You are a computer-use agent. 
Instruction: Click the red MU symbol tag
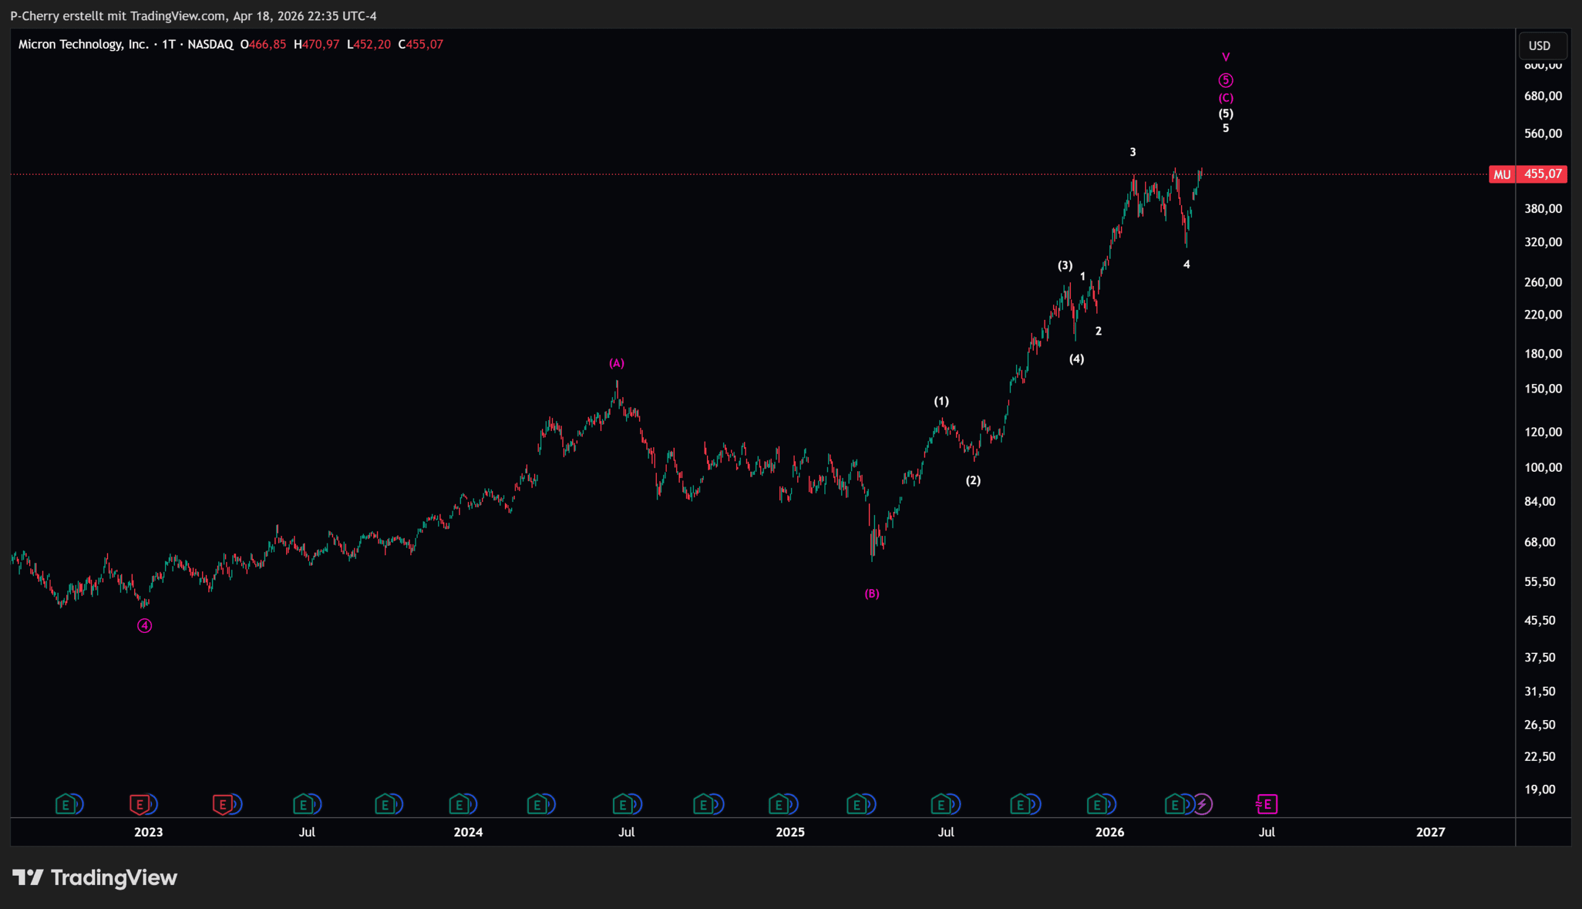tap(1502, 174)
